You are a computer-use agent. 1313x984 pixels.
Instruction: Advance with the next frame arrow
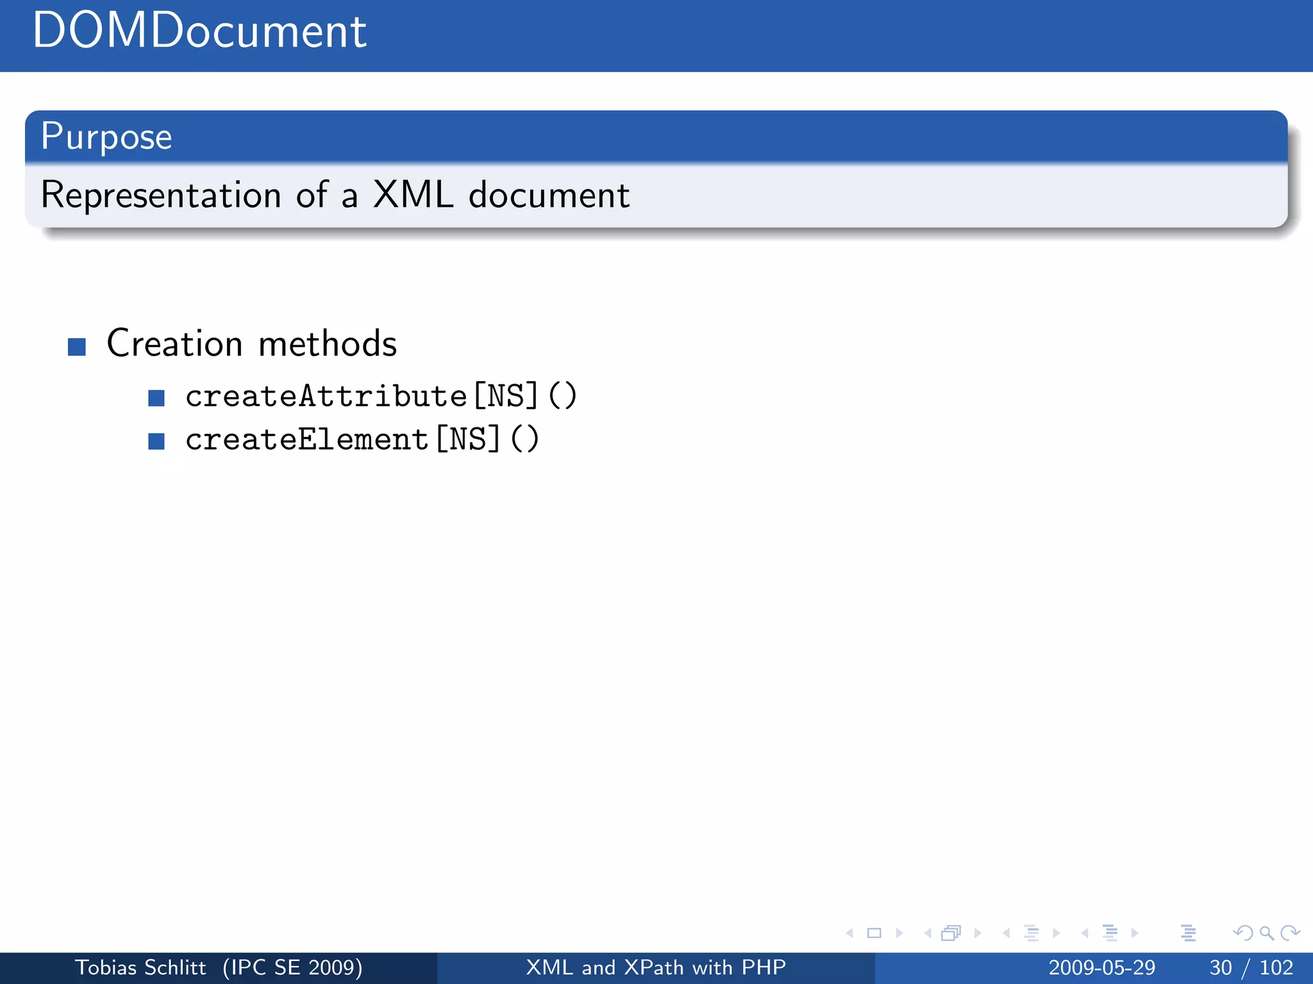(x=978, y=933)
